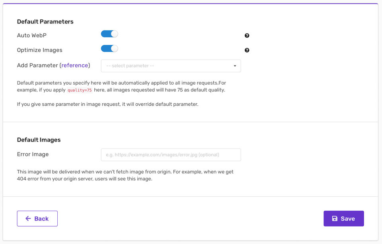This screenshot has height=244, width=382.
Task: Click the floppy disk icon in Save button
Action: point(335,219)
